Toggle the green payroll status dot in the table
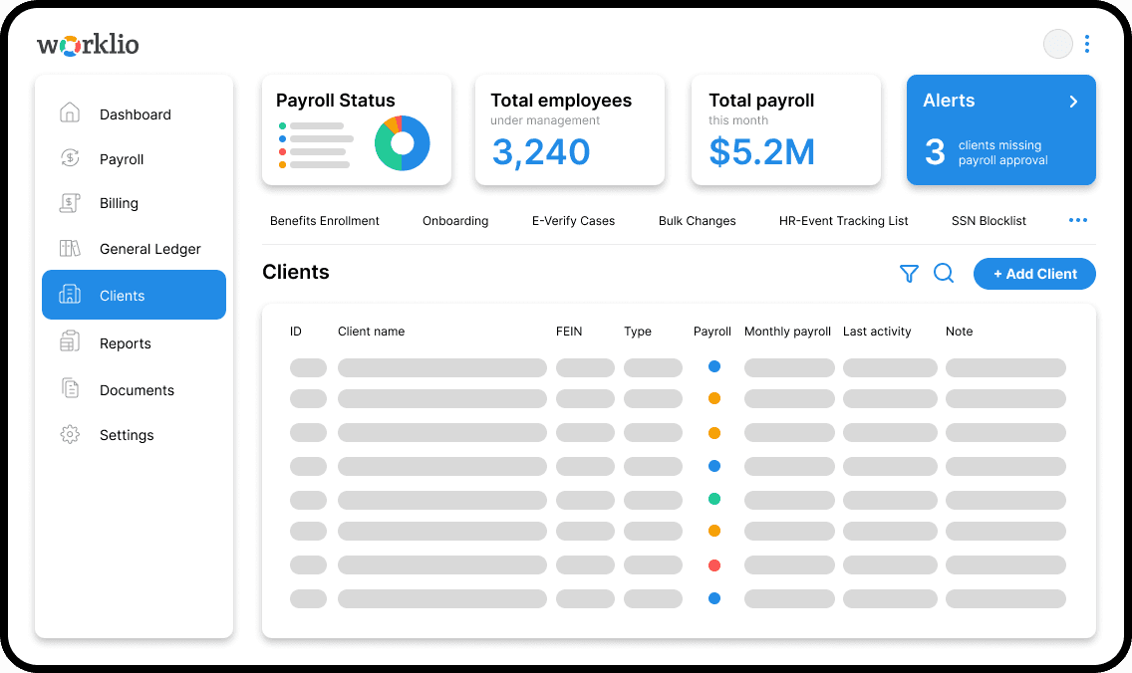 coord(714,500)
